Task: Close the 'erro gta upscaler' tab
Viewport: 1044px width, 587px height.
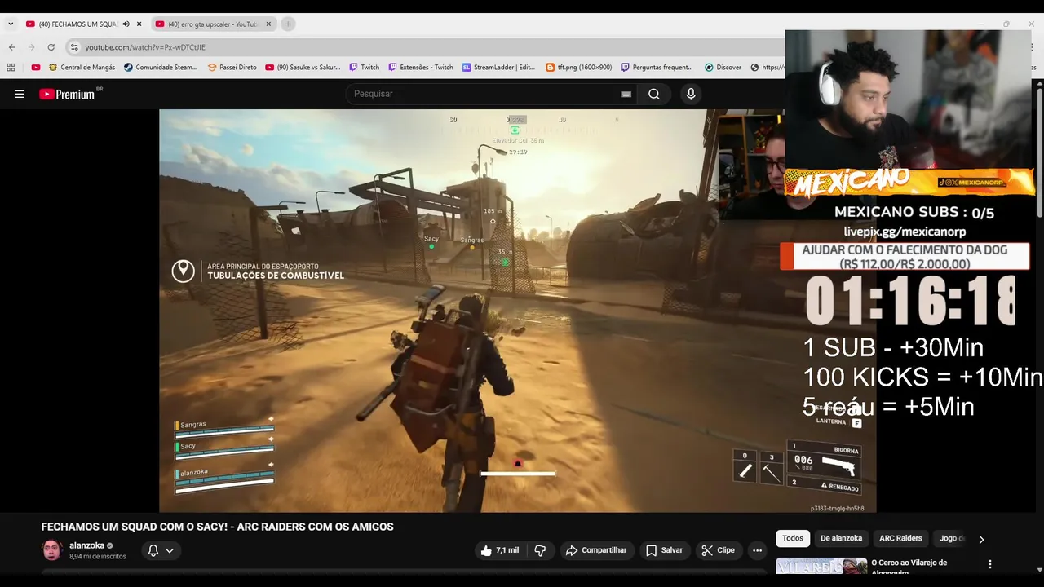Action: pos(268,24)
